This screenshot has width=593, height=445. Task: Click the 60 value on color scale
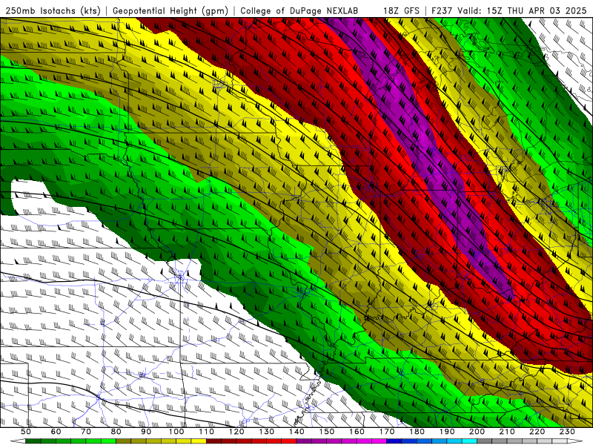[x=56, y=432]
